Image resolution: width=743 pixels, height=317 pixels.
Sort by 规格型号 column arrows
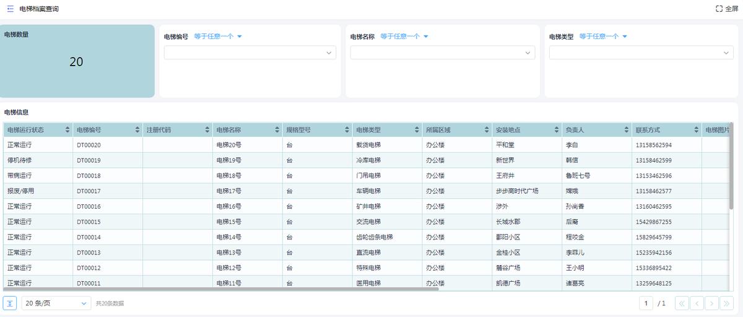(347, 130)
